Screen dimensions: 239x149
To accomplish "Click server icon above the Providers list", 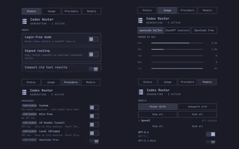I will click(24, 92).
